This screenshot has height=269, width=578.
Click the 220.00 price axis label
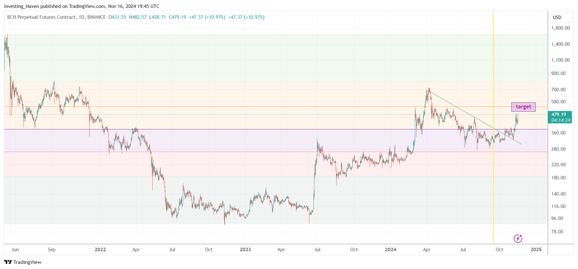point(559,165)
